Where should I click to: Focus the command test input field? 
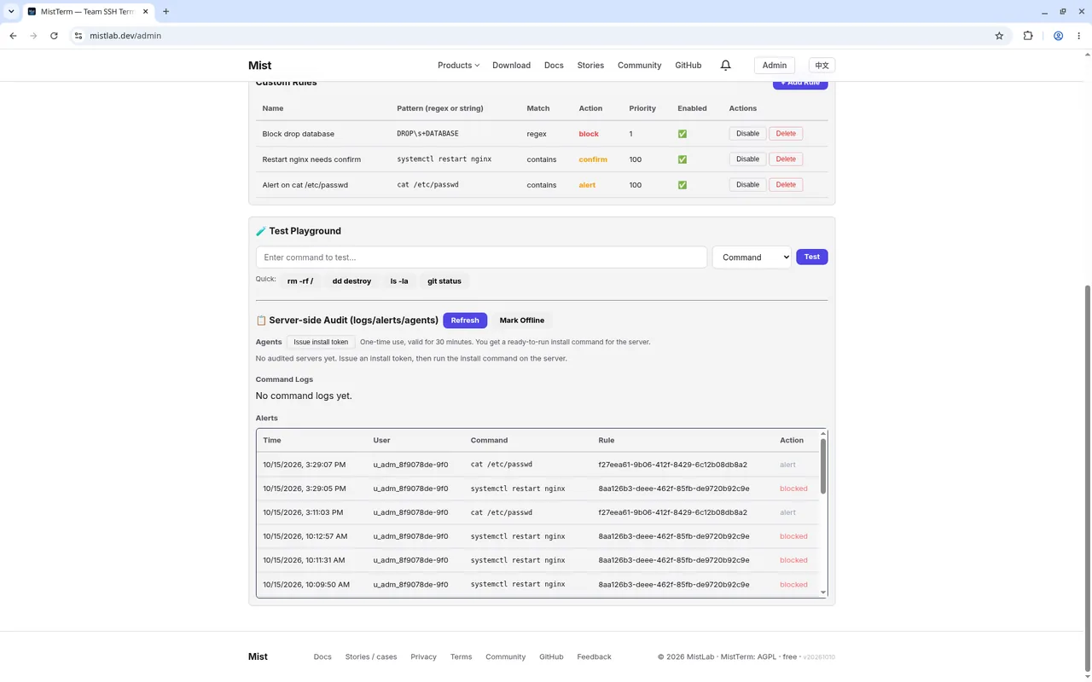(x=481, y=257)
